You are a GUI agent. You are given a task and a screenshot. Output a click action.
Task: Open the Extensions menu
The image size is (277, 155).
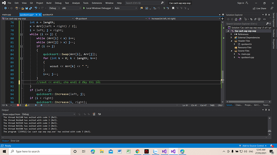97,3
